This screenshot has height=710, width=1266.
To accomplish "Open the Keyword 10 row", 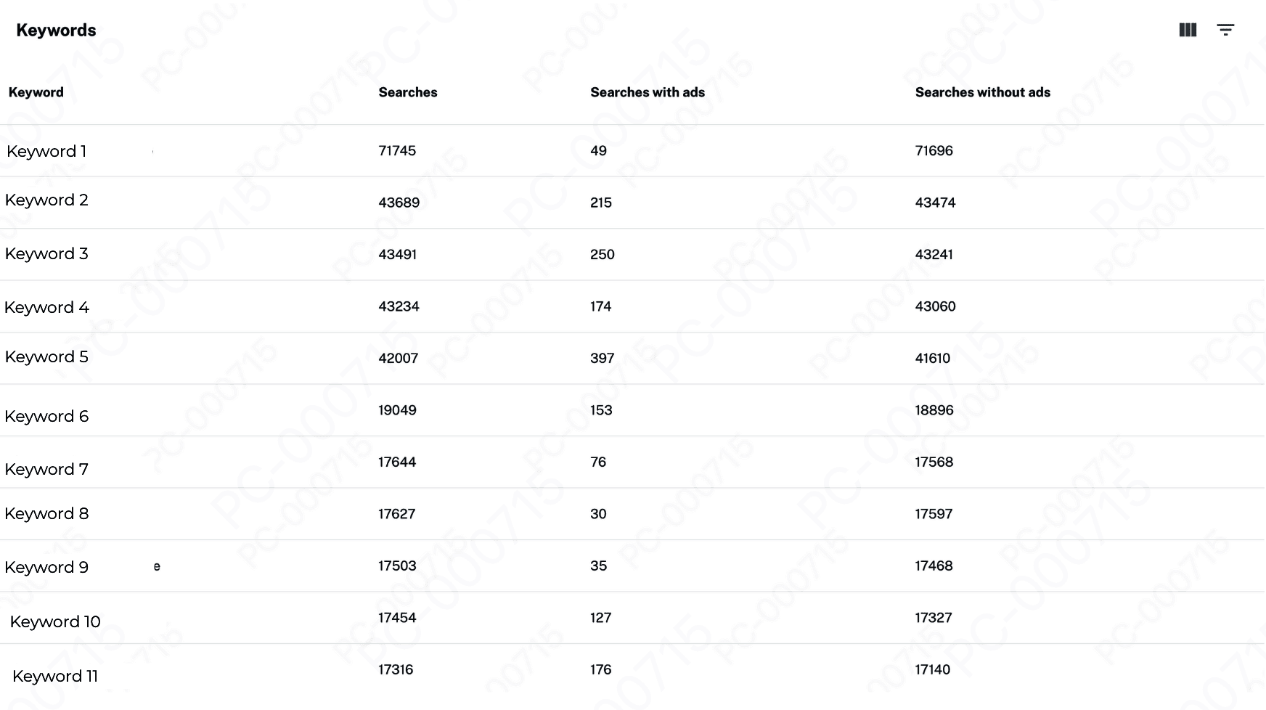I will pyautogui.click(x=55, y=621).
